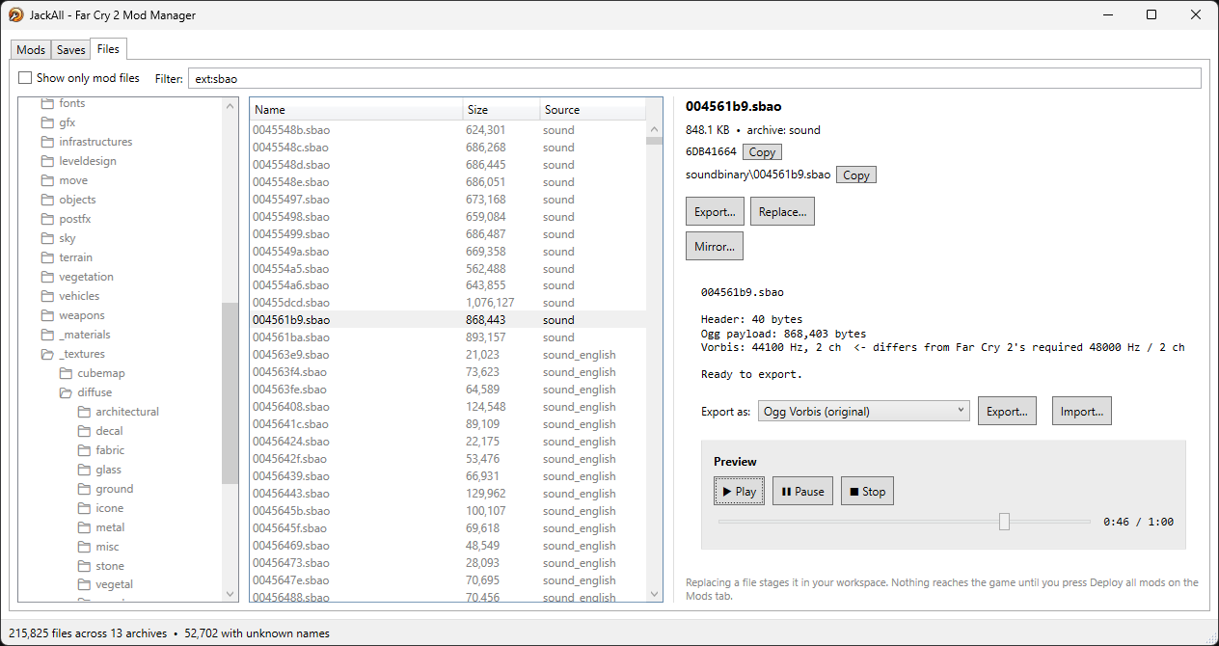1219x646 pixels.
Task: Select file 00456443.sbao
Action: point(447,494)
